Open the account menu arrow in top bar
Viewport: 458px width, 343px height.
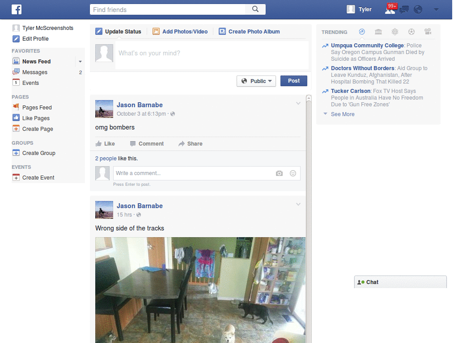[x=437, y=10]
